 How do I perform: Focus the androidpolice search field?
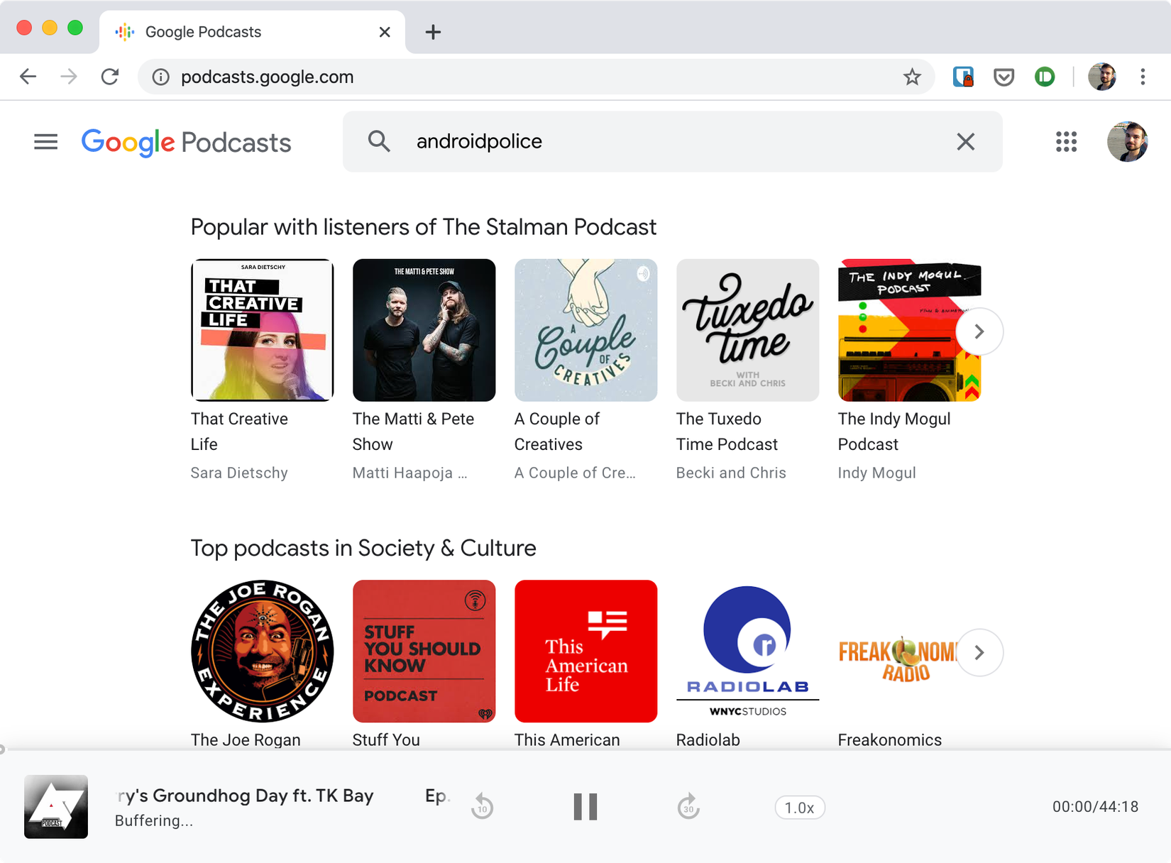click(x=672, y=141)
